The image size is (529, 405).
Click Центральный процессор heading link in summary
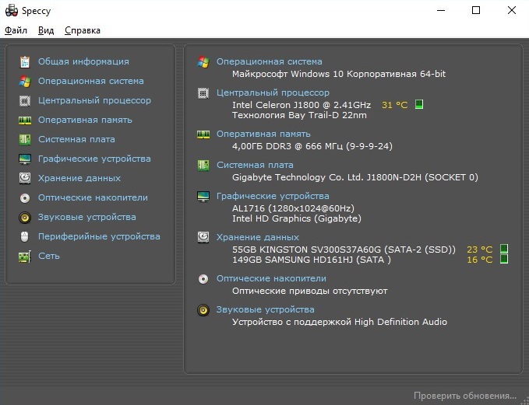point(273,93)
